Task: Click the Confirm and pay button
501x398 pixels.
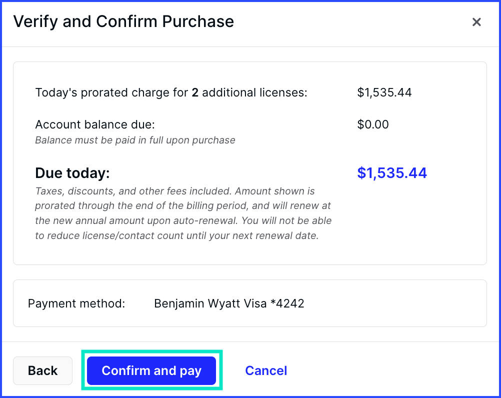Action: 151,370
